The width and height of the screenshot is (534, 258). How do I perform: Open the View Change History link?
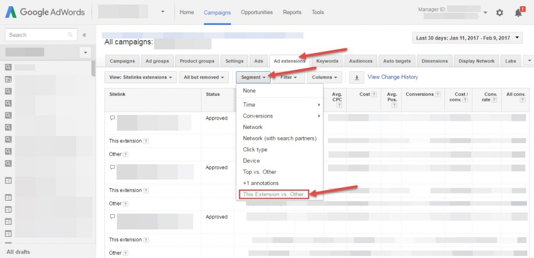(x=393, y=77)
